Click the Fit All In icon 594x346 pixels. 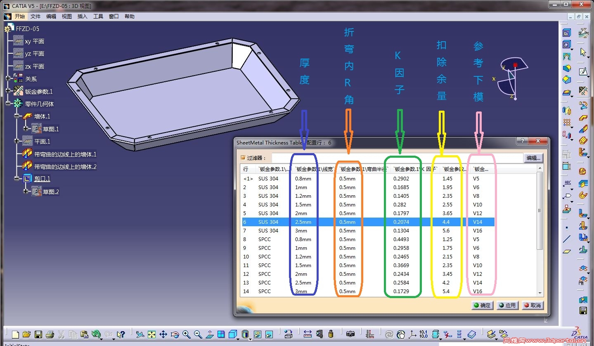pyautogui.click(x=151, y=334)
